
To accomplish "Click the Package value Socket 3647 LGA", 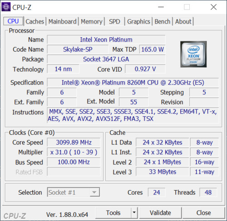I will (106, 59).
